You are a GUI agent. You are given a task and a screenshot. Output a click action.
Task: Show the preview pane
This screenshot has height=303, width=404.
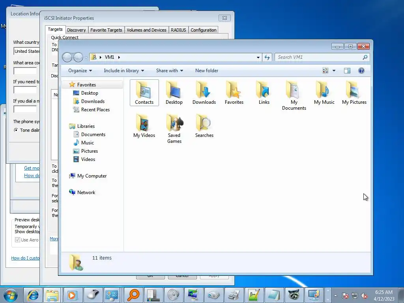tap(347, 71)
